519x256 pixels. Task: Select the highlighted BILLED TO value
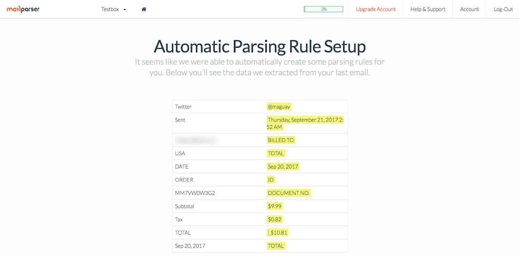coord(281,140)
